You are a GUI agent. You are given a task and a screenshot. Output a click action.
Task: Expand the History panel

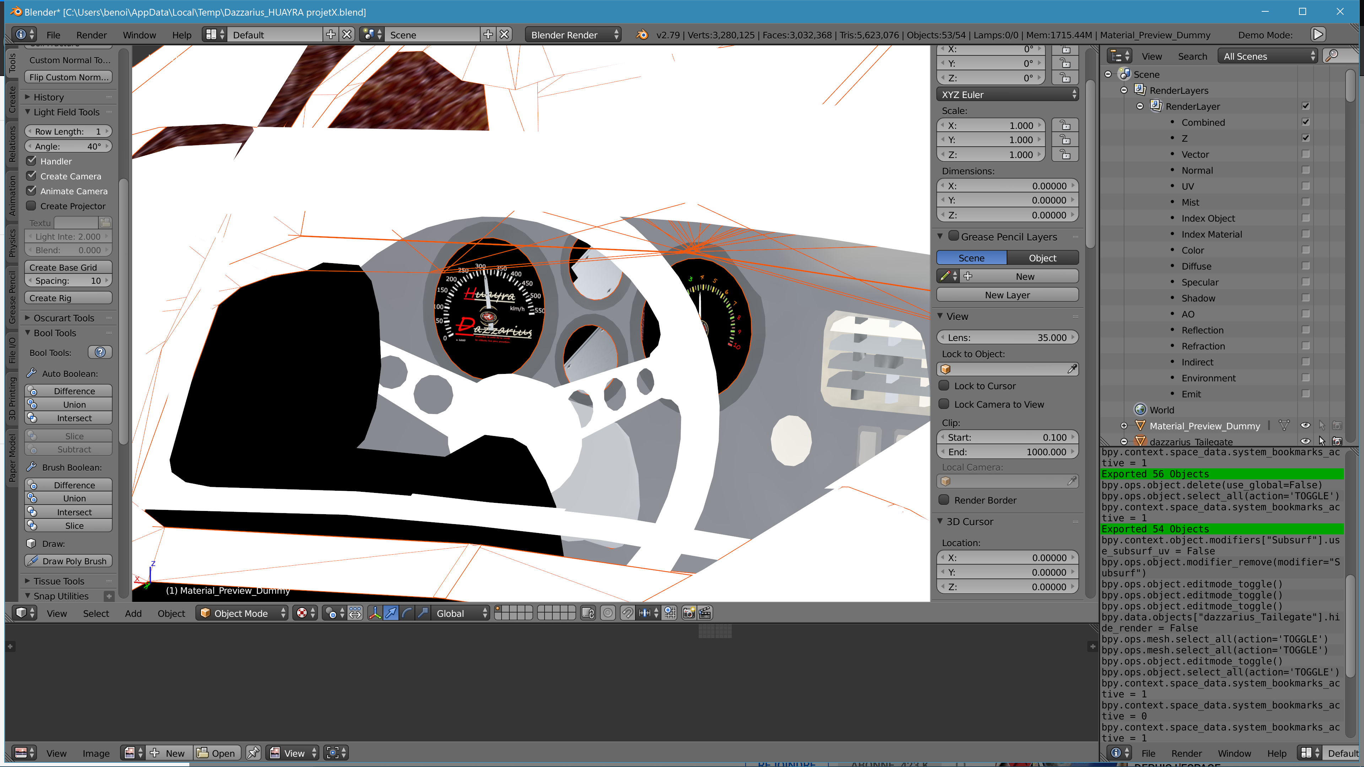click(x=28, y=97)
